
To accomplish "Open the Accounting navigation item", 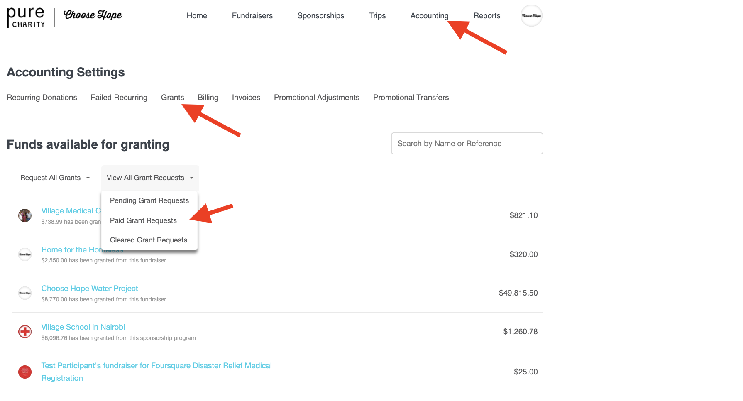I will (x=429, y=16).
